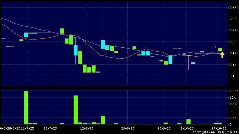Click the tall cyan candle near 15-9-25
The width and height of the screenshot is (239, 134).
tap(170, 60)
